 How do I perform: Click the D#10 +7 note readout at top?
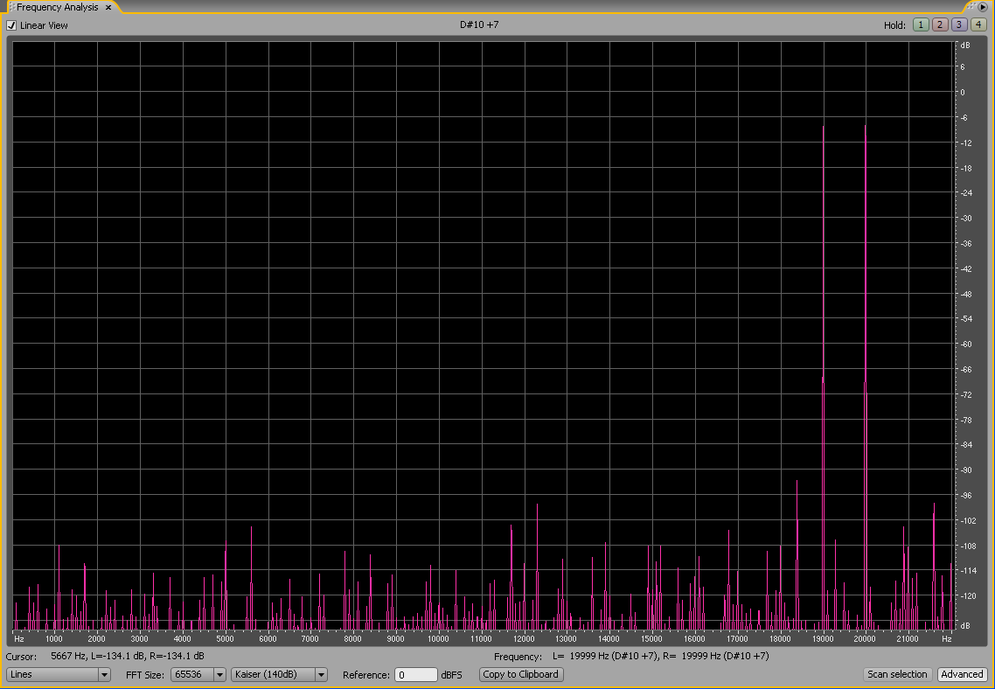[x=480, y=24]
